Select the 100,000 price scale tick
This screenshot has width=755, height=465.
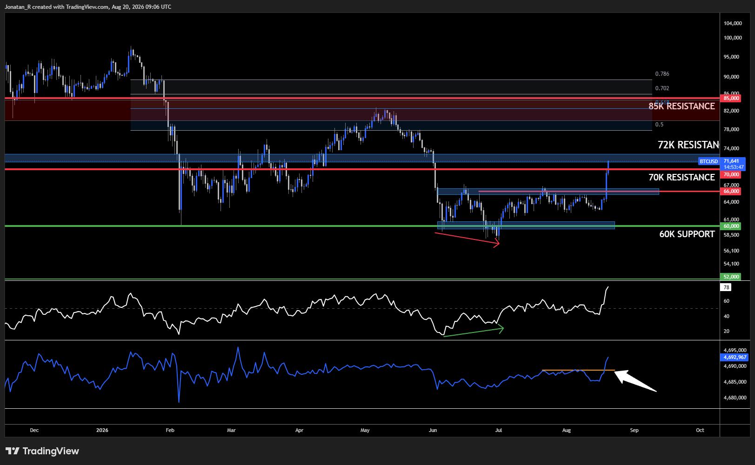pyautogui.click(x=733, y=38)
